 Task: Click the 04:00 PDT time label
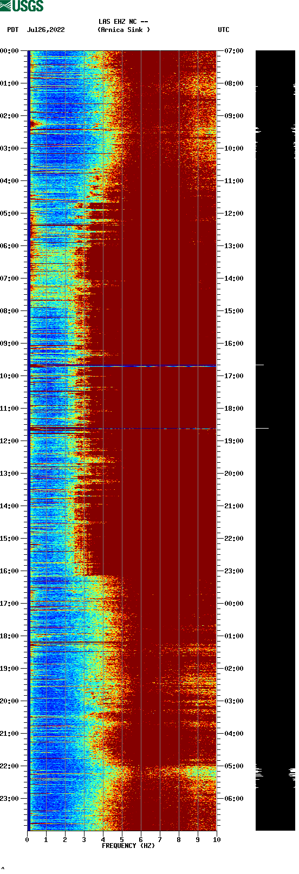(x=10, y=181)
